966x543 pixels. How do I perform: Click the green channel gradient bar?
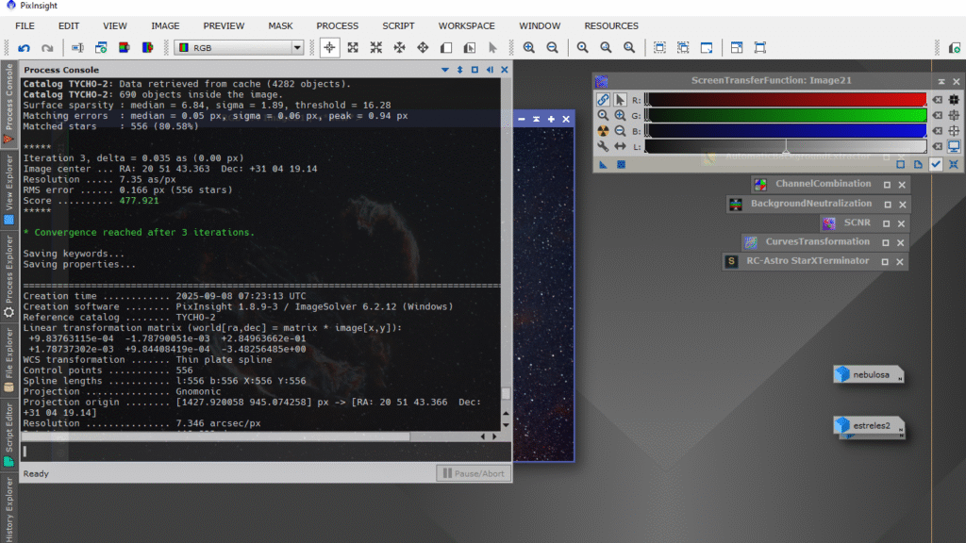click(x=786, y=115)
